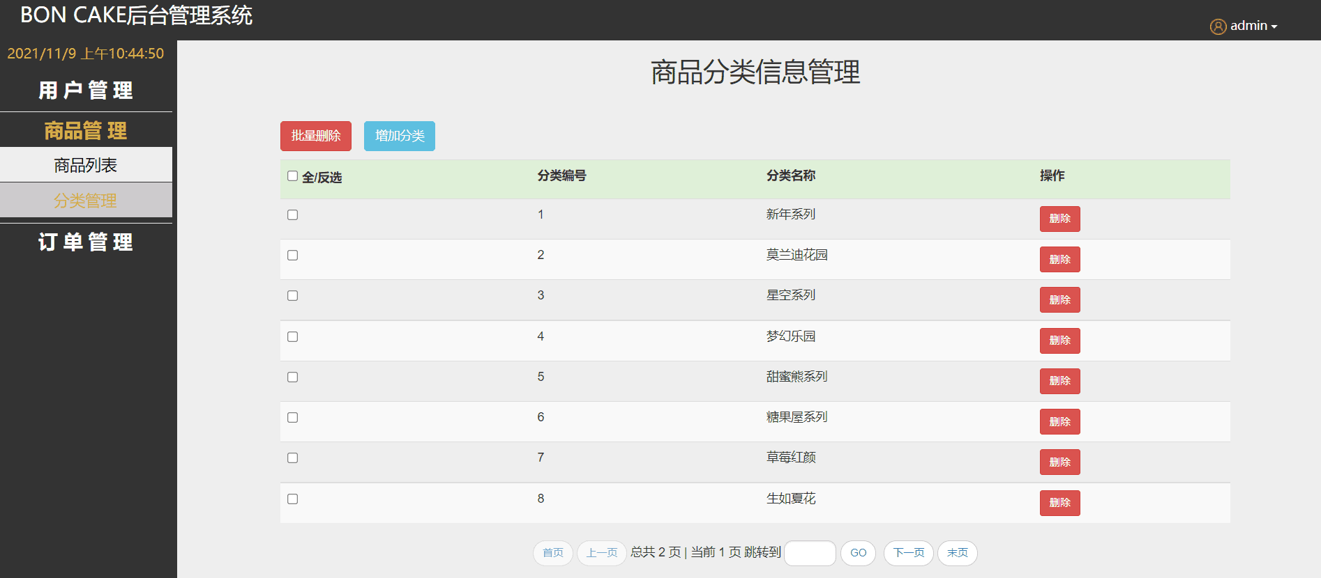The height and width of the screenshot is (578, 1321).
Task: Click the 商品分类信息管理 page heading
Action: point(755,72)
